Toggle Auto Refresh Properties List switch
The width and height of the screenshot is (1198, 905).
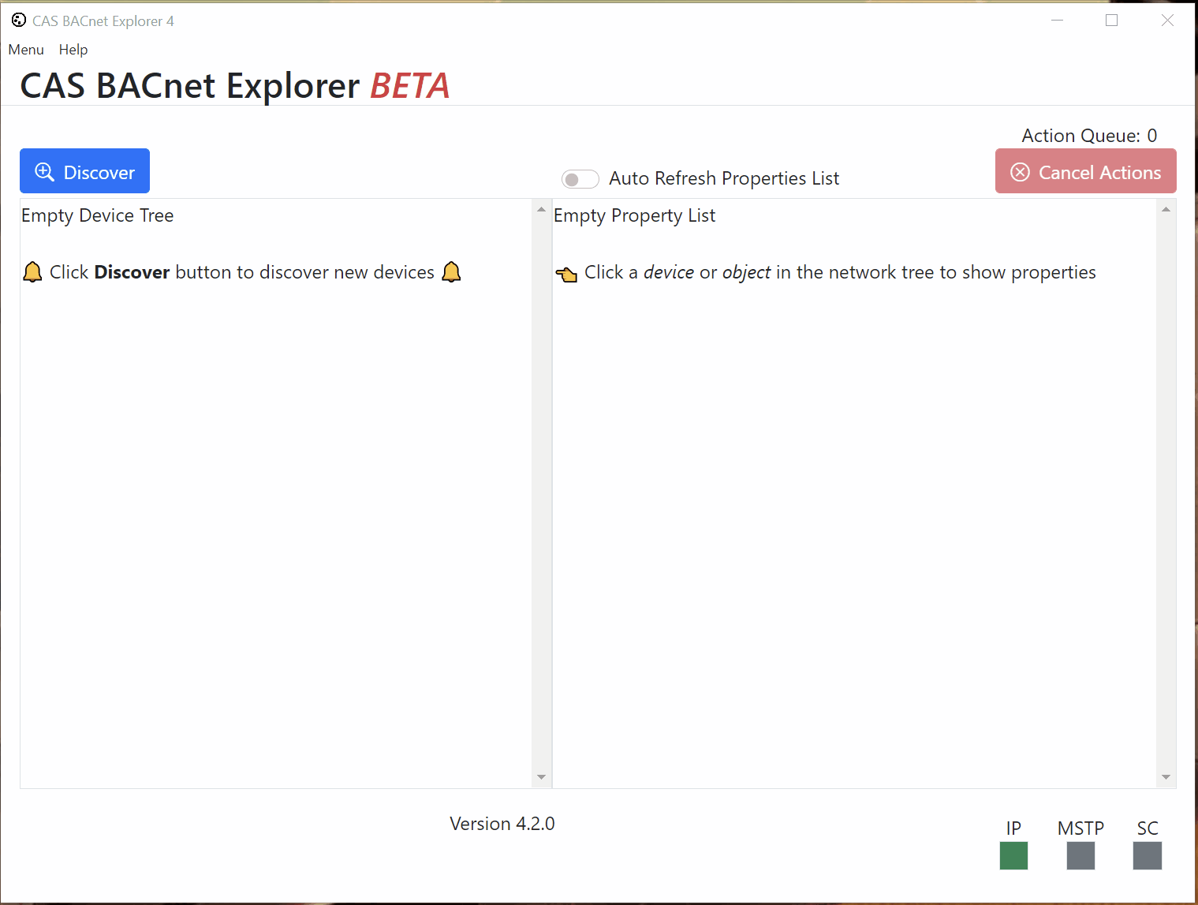coord(580,179)
